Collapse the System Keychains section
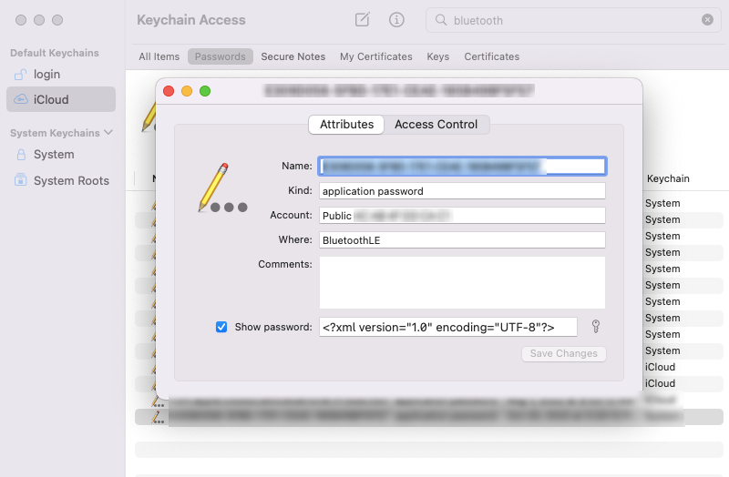Screen dimensions: 729x477 pyautogui.click(x=108, y=133)
